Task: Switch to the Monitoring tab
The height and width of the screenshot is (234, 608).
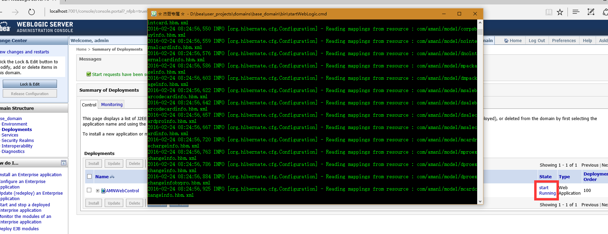Action: tap(112, 105)
